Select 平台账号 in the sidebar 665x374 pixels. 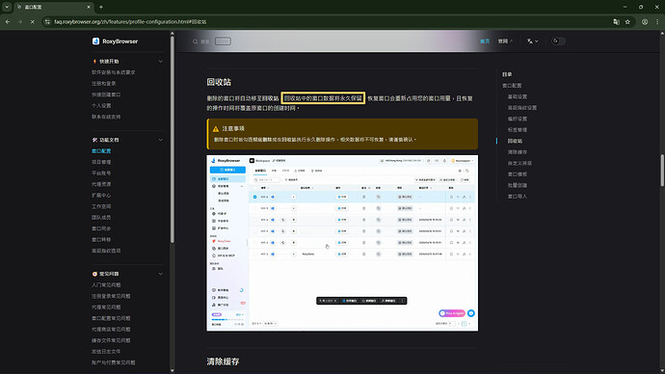click(x=101, y=173)
